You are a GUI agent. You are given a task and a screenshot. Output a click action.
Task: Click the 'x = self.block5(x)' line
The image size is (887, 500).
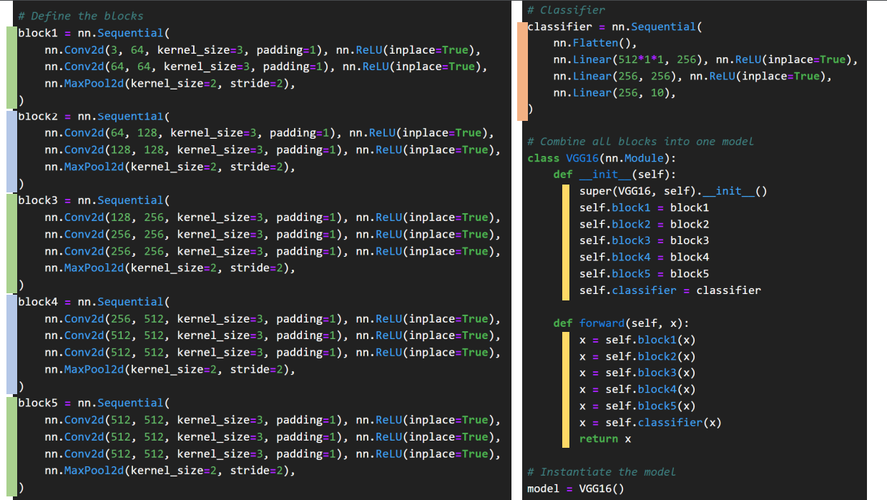click(637, 406)
